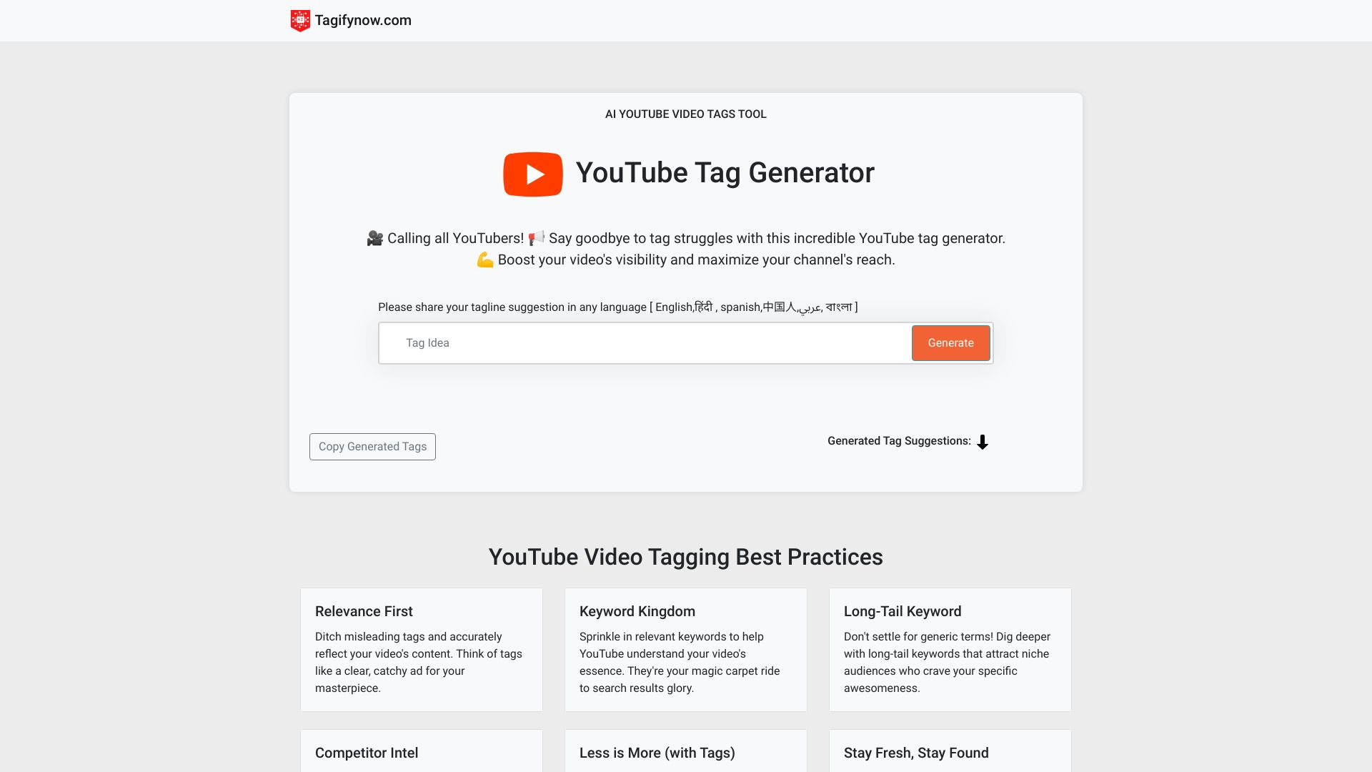Click the Competitor Intel card
Image resolution: width=1372 pixels, height=772 pixels.
421,752
